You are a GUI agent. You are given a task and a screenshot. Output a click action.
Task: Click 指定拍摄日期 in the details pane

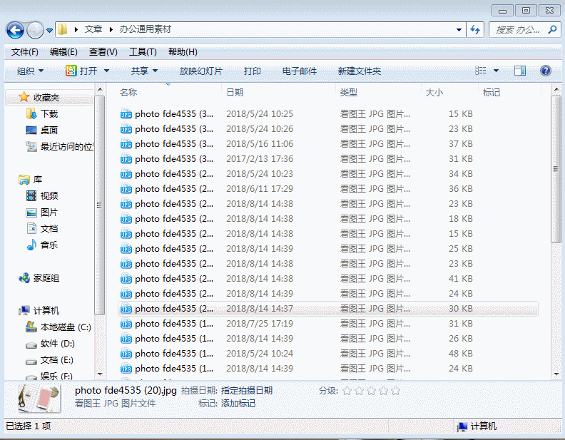246,391
